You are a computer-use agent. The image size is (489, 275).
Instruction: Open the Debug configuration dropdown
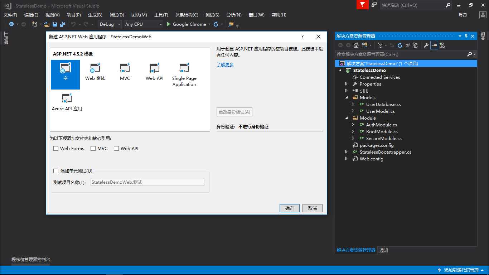[110, 24]
